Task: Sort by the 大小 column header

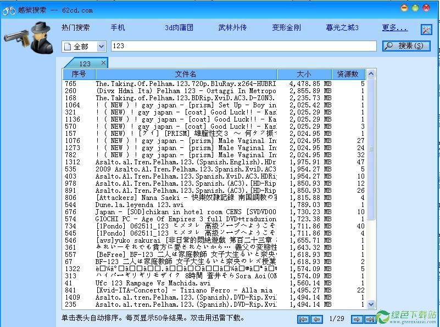Action: 304,74
